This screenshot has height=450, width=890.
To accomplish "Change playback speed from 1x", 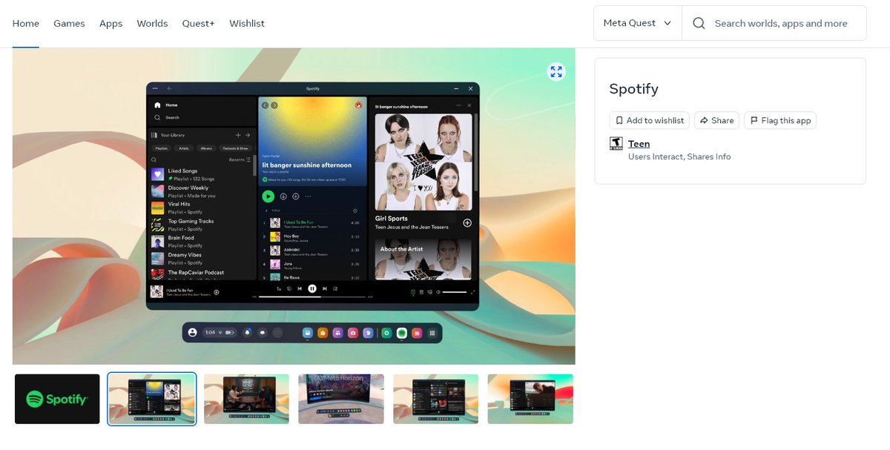I will (x=278, y=288).
